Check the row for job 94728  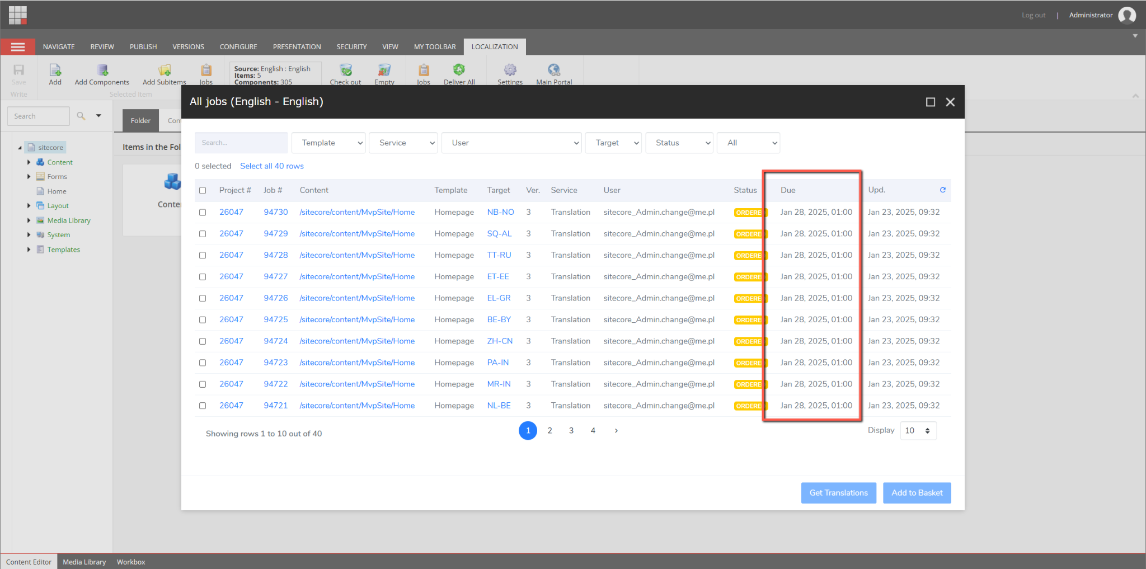pyautogui.click(x=203, y=255)
